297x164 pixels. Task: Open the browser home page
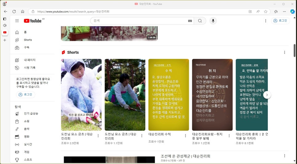[x=22, y=12]
